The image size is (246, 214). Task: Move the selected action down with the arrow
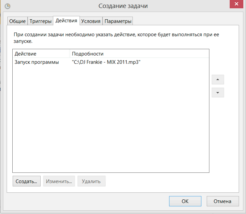click(218, 93)
